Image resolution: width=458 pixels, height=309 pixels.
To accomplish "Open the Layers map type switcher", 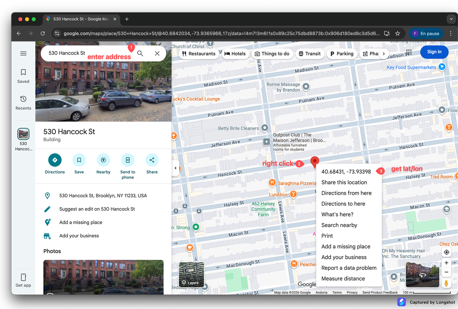I will tap(191, 275).
